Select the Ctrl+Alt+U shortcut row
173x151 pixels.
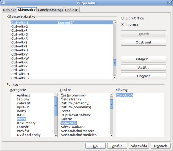pyautogui.click(x=62, y=50)
